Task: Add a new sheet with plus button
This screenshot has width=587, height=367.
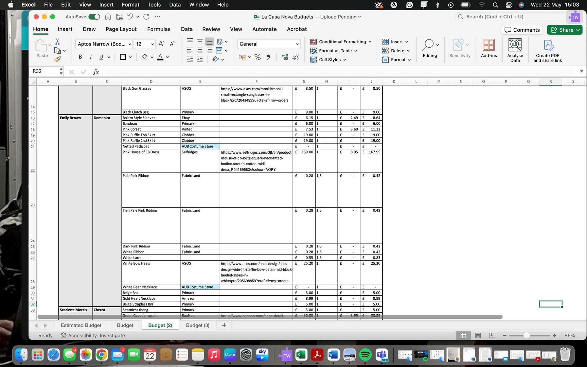Action: coord(224,325)
